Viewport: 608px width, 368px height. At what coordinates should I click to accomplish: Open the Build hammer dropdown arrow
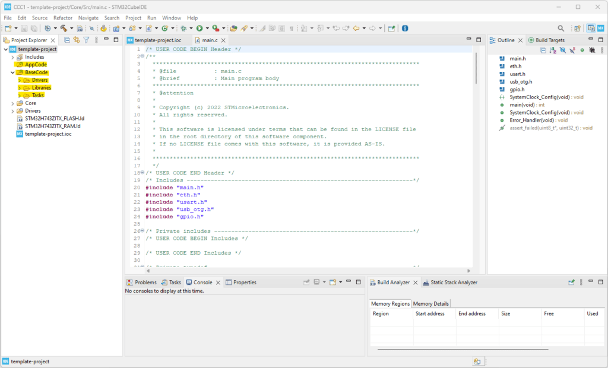[x=71, y=28]
